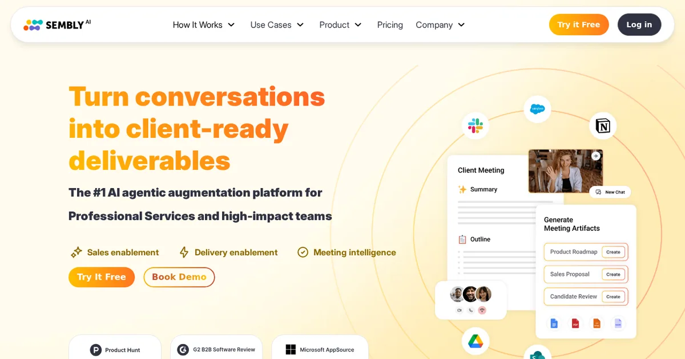685x359 pixels.
Task: Click the hero Try It Free button
Action: point(102,277)
